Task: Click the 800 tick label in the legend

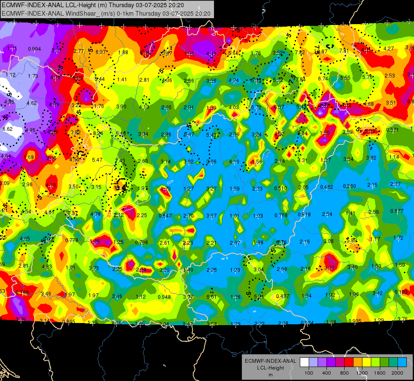Action: point(344,373)
